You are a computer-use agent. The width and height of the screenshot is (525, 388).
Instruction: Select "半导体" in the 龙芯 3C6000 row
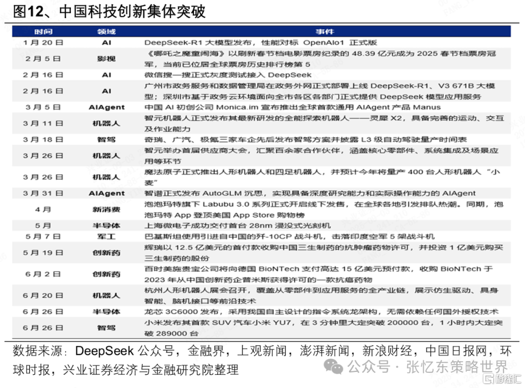point(106,312)
